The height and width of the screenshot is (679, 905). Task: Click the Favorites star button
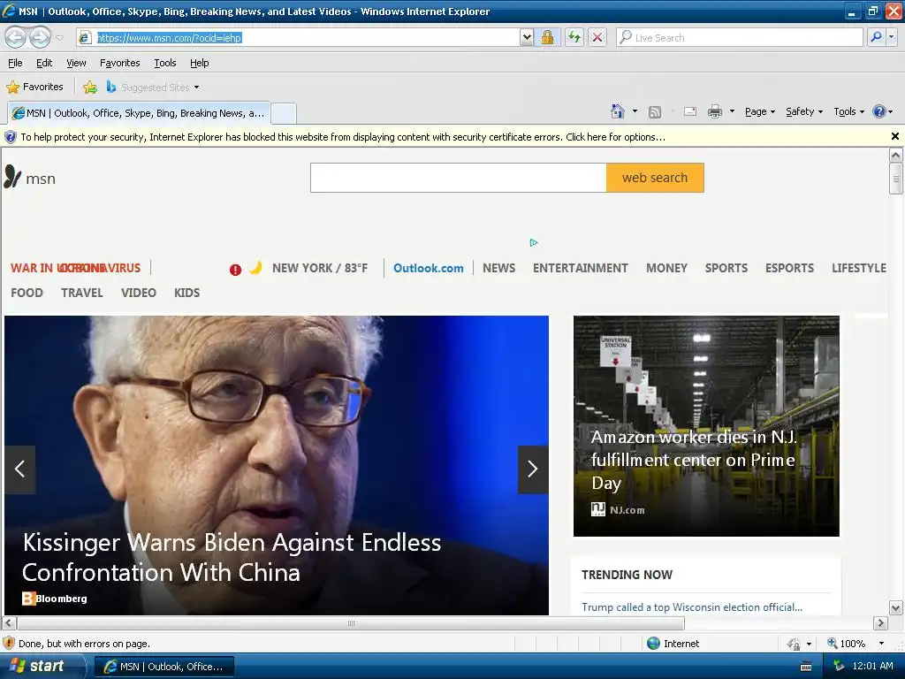click(x=34, y=88)
